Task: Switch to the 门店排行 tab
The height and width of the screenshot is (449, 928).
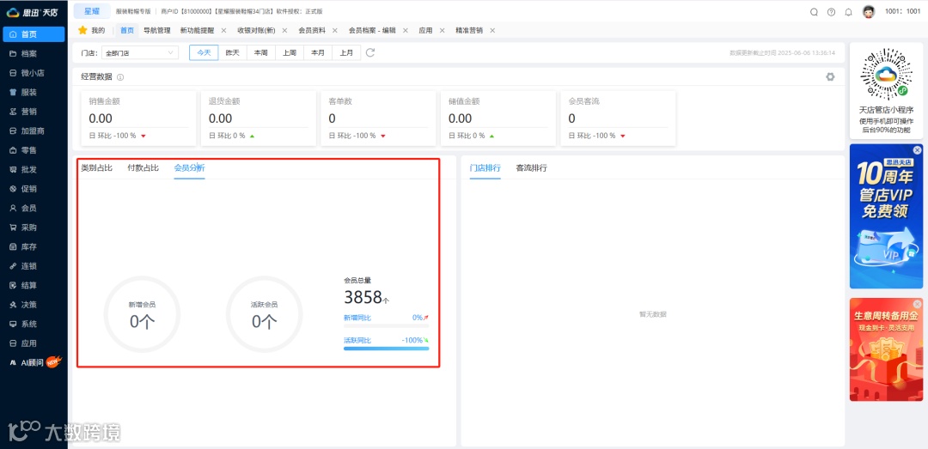Action: pos(485,168)
